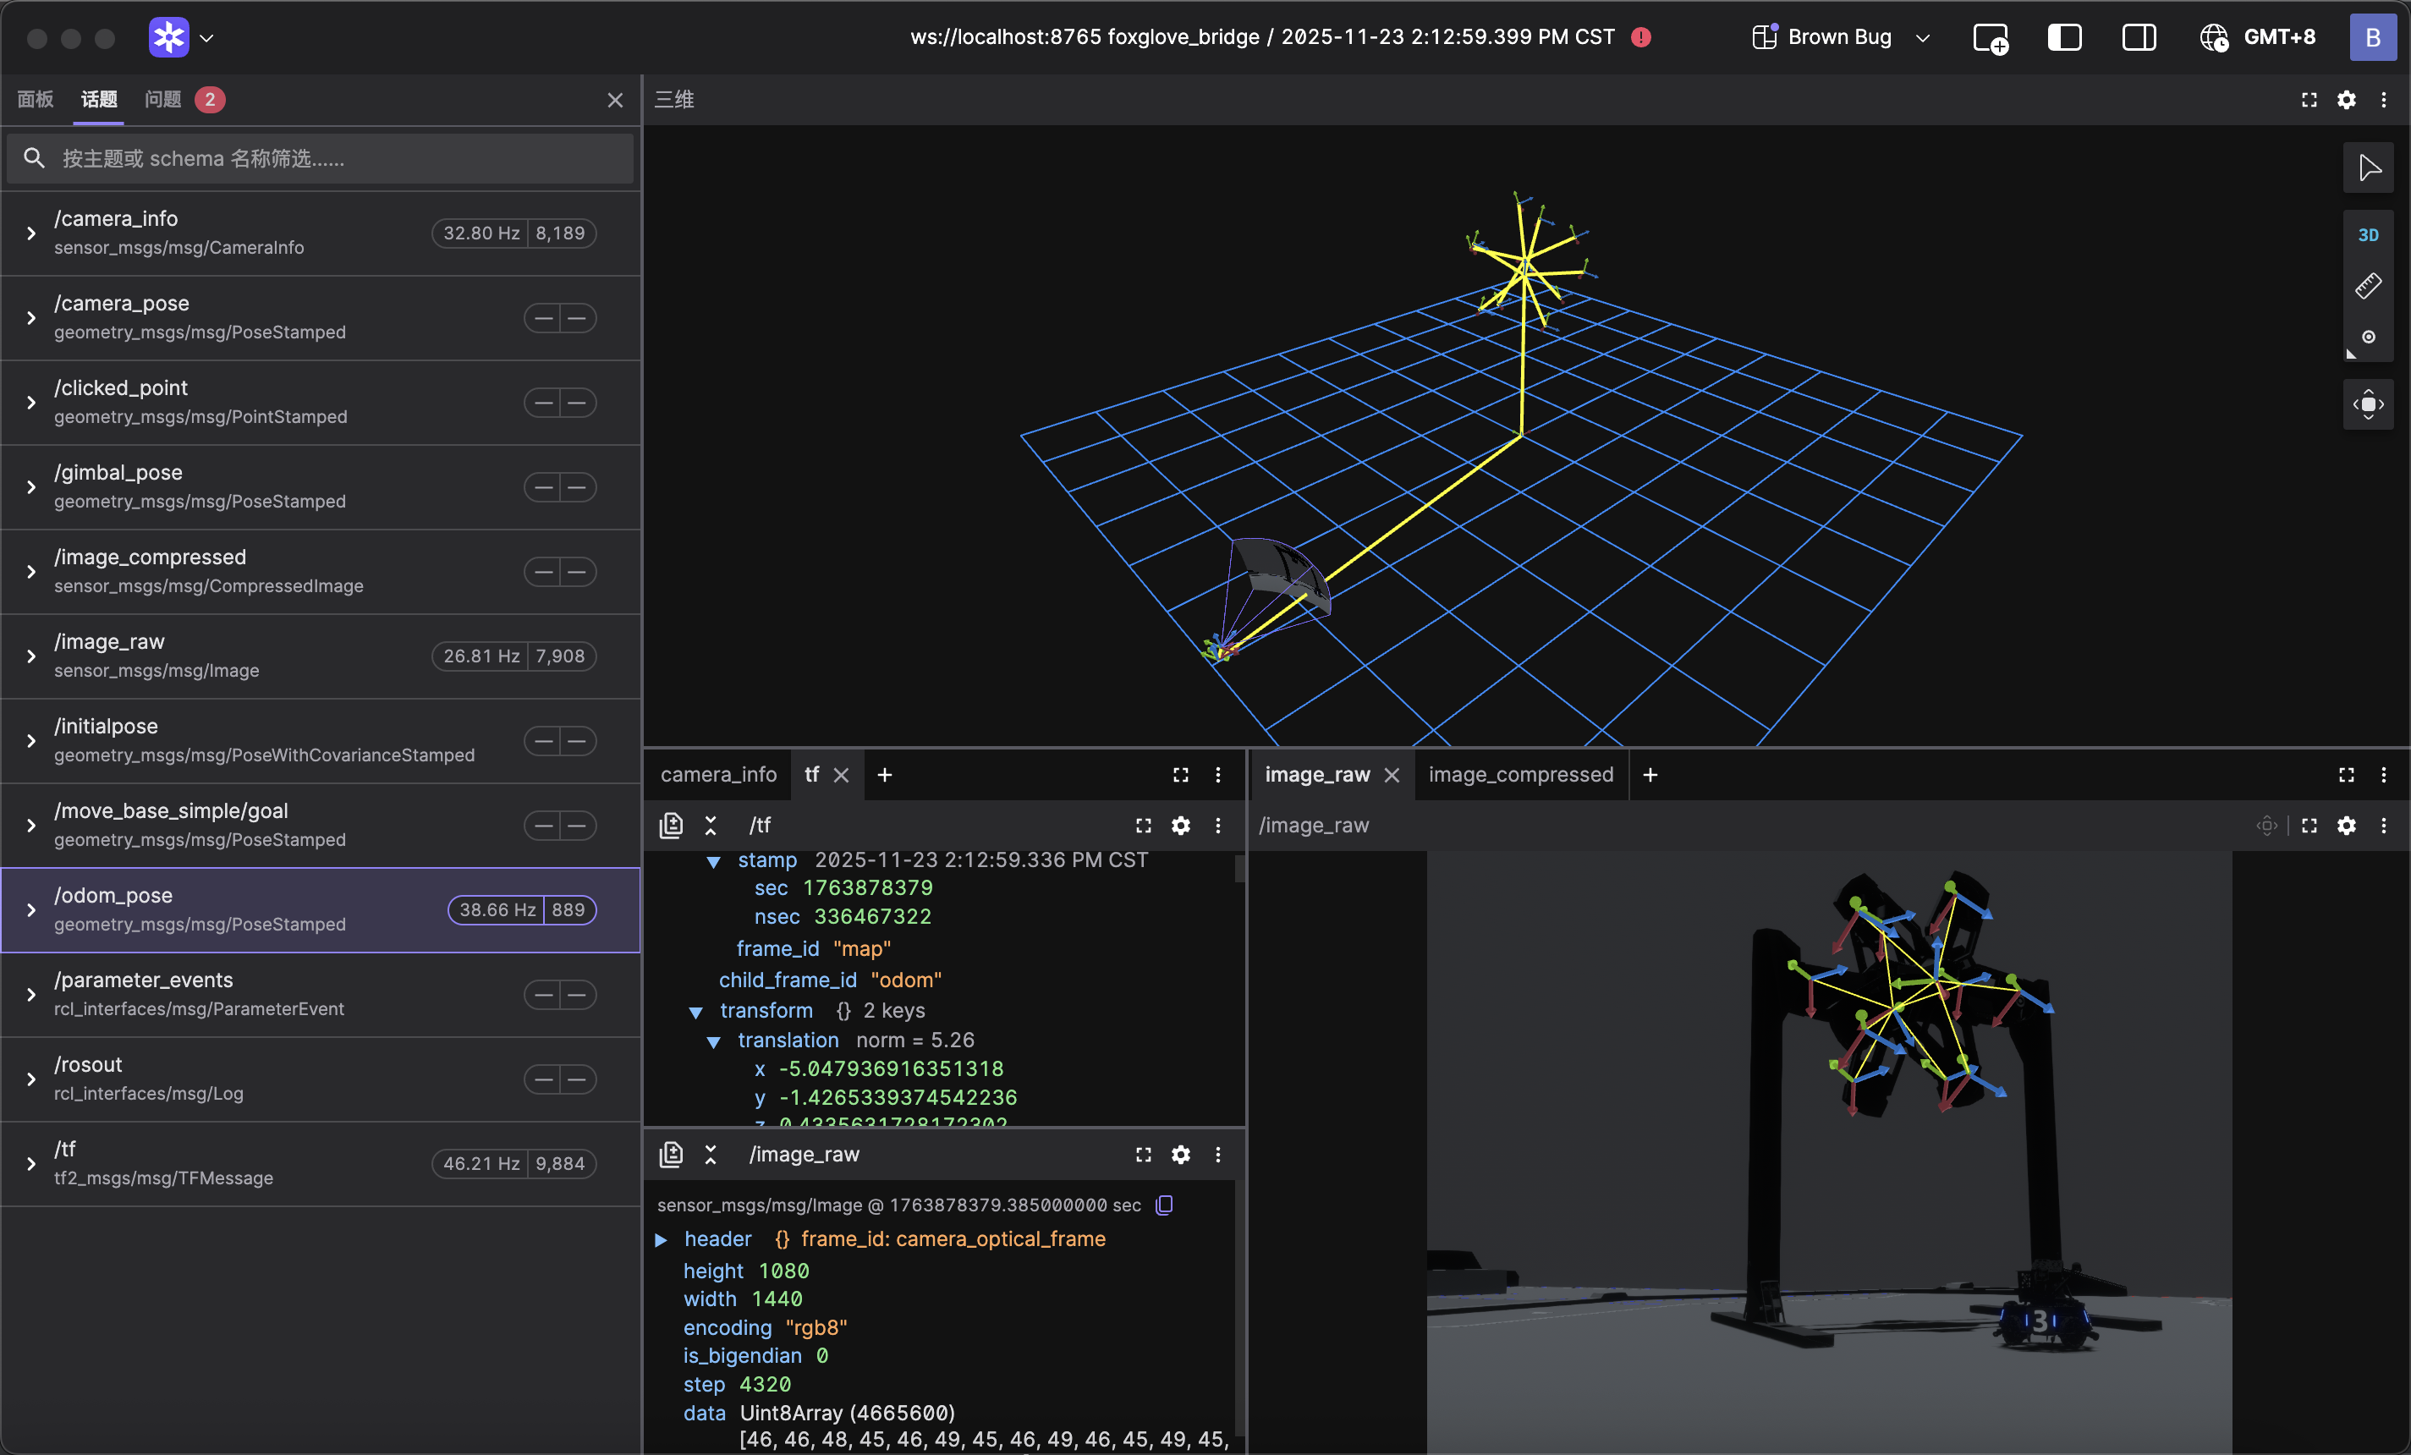
Task: Open the add panel button in top bar
Action: [x=1991, y=37]
